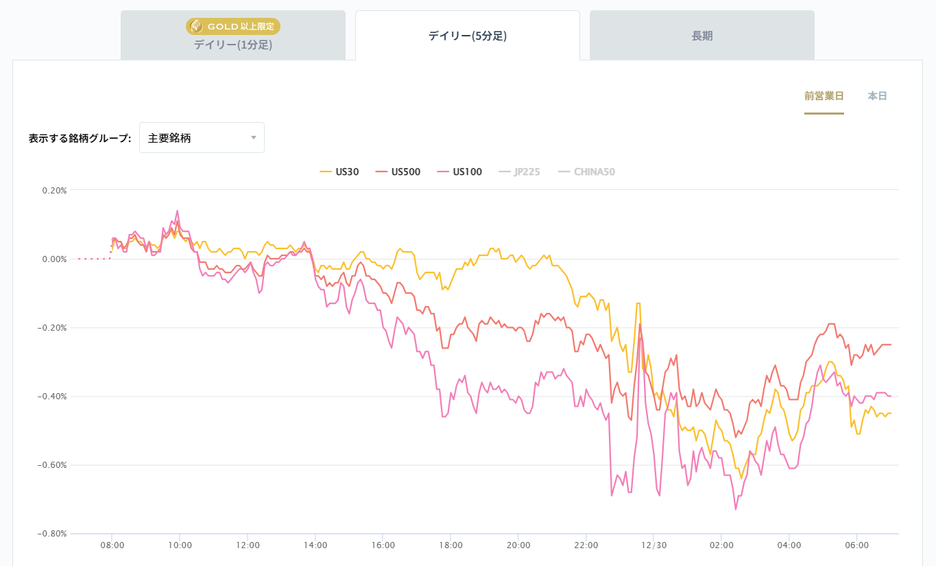This screenshot has width=936, height=566.
Task: Open the デイリー(1分足) tab
Action: [233, 45]
